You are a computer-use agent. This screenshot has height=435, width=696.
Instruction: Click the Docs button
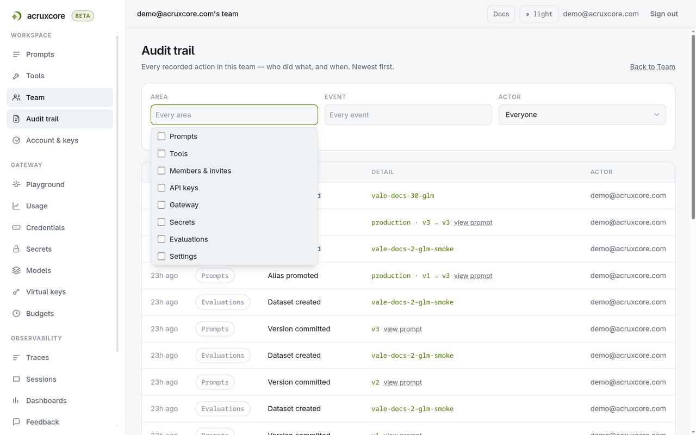pos(501,14)
